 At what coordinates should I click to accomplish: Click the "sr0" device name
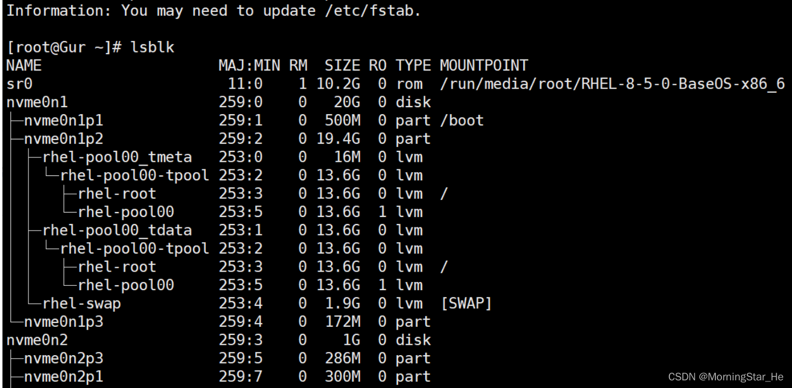pyautogui.click(x=19, y=84)
